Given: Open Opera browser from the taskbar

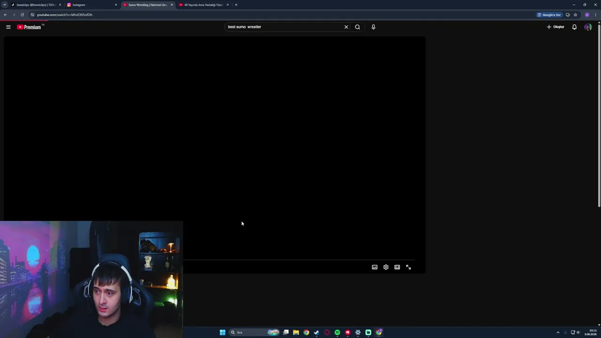Looking at the screenshot, I should coord(327,332).
